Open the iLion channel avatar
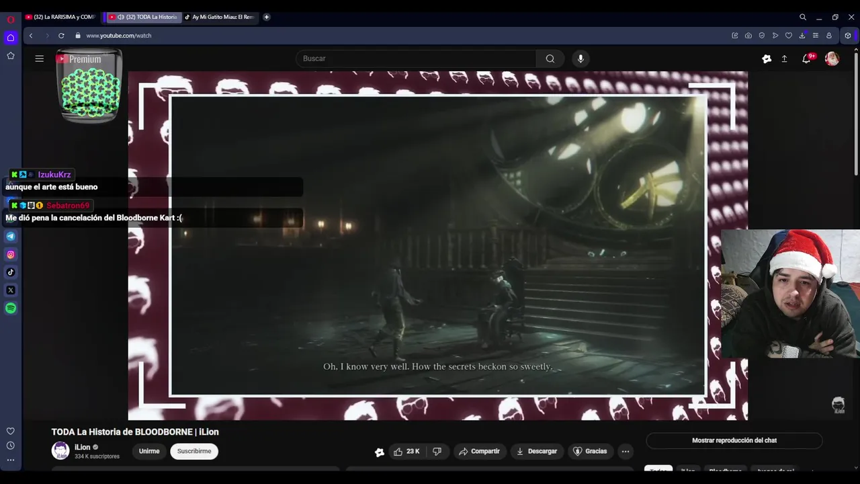Viewport: 860px width, 484px height. pos(60,450)
